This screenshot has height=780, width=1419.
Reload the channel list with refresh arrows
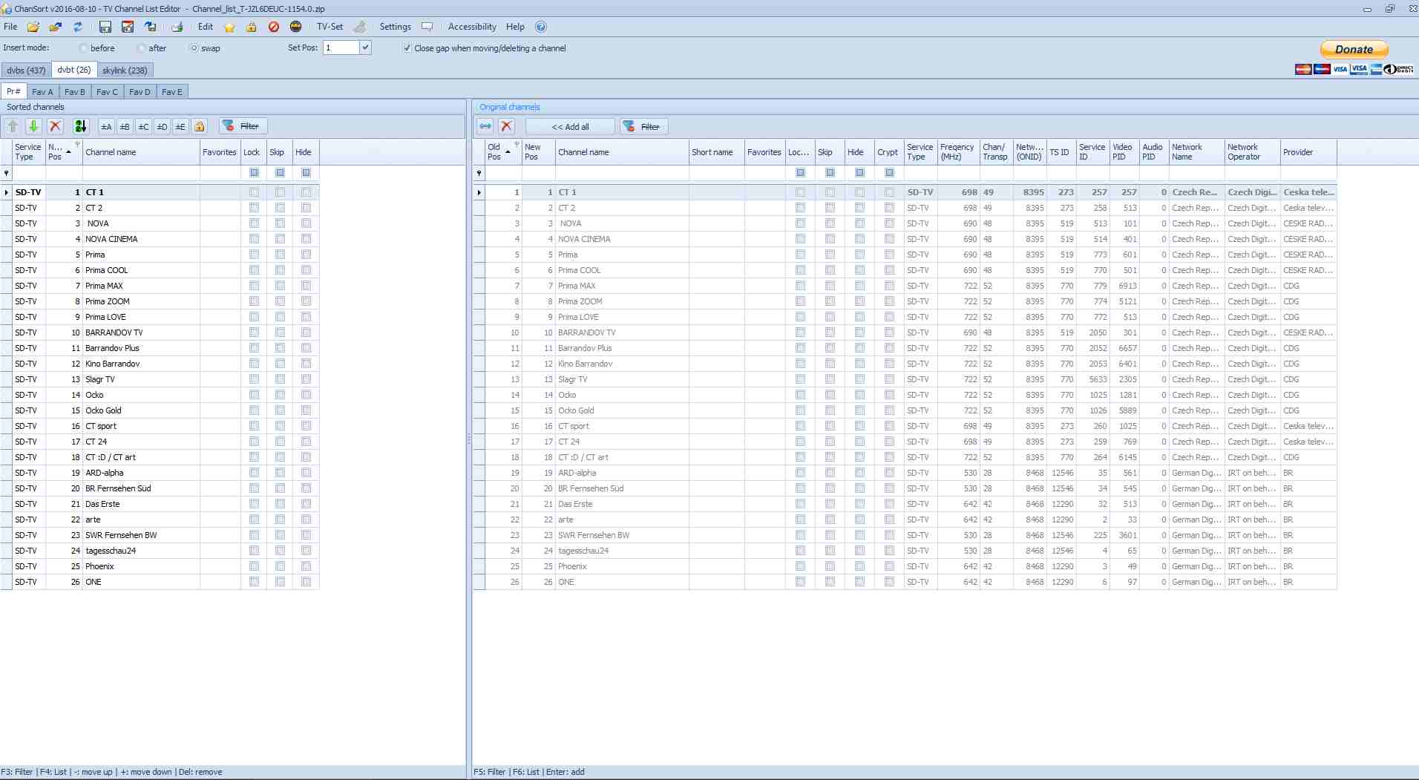[x=78, y=27]
